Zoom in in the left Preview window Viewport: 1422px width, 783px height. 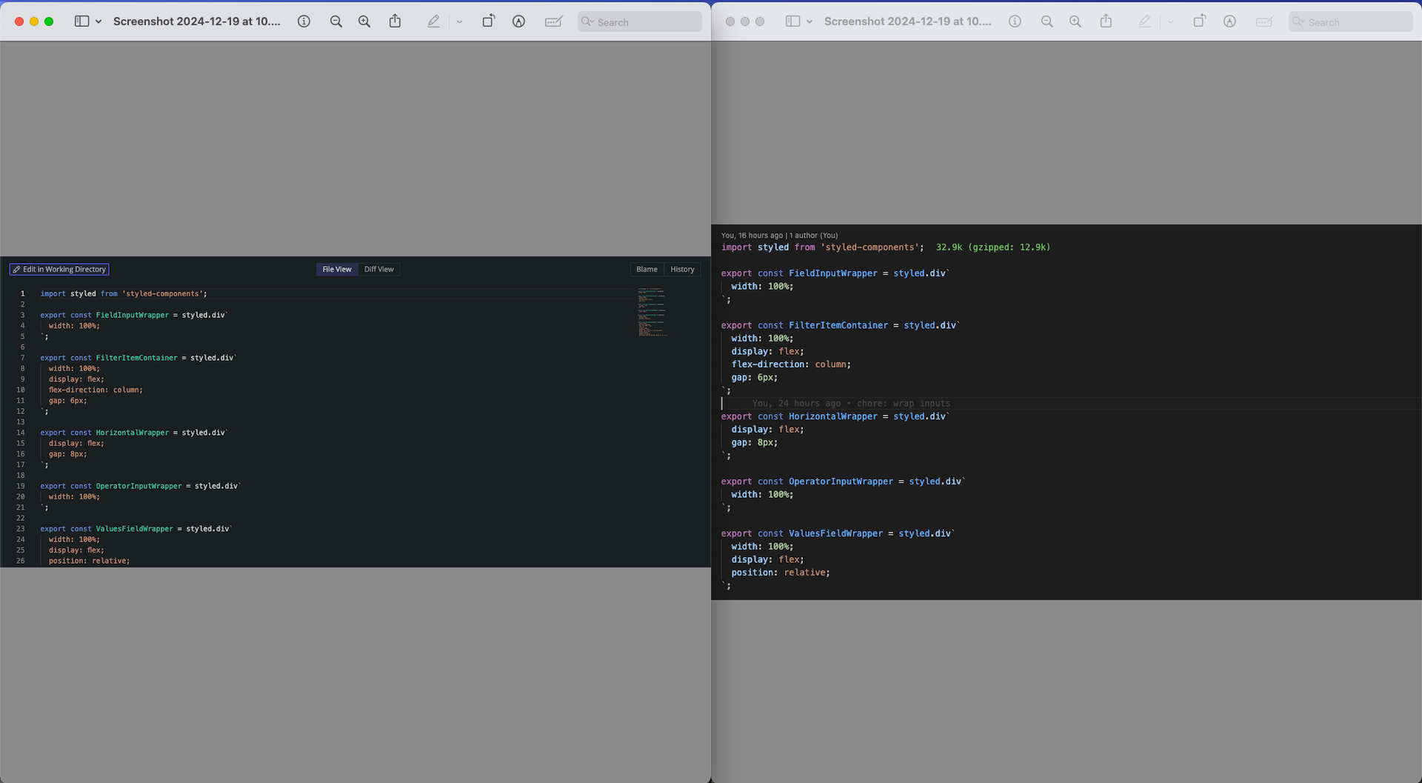coord(364,21)
